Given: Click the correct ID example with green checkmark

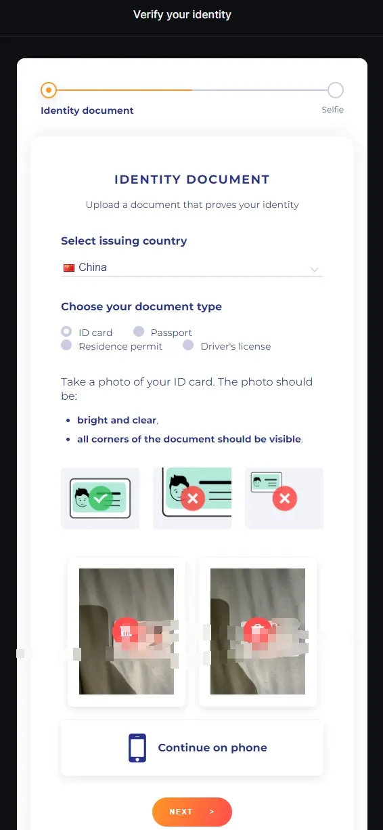Looking at the screenshot, I should click(100, 498).
